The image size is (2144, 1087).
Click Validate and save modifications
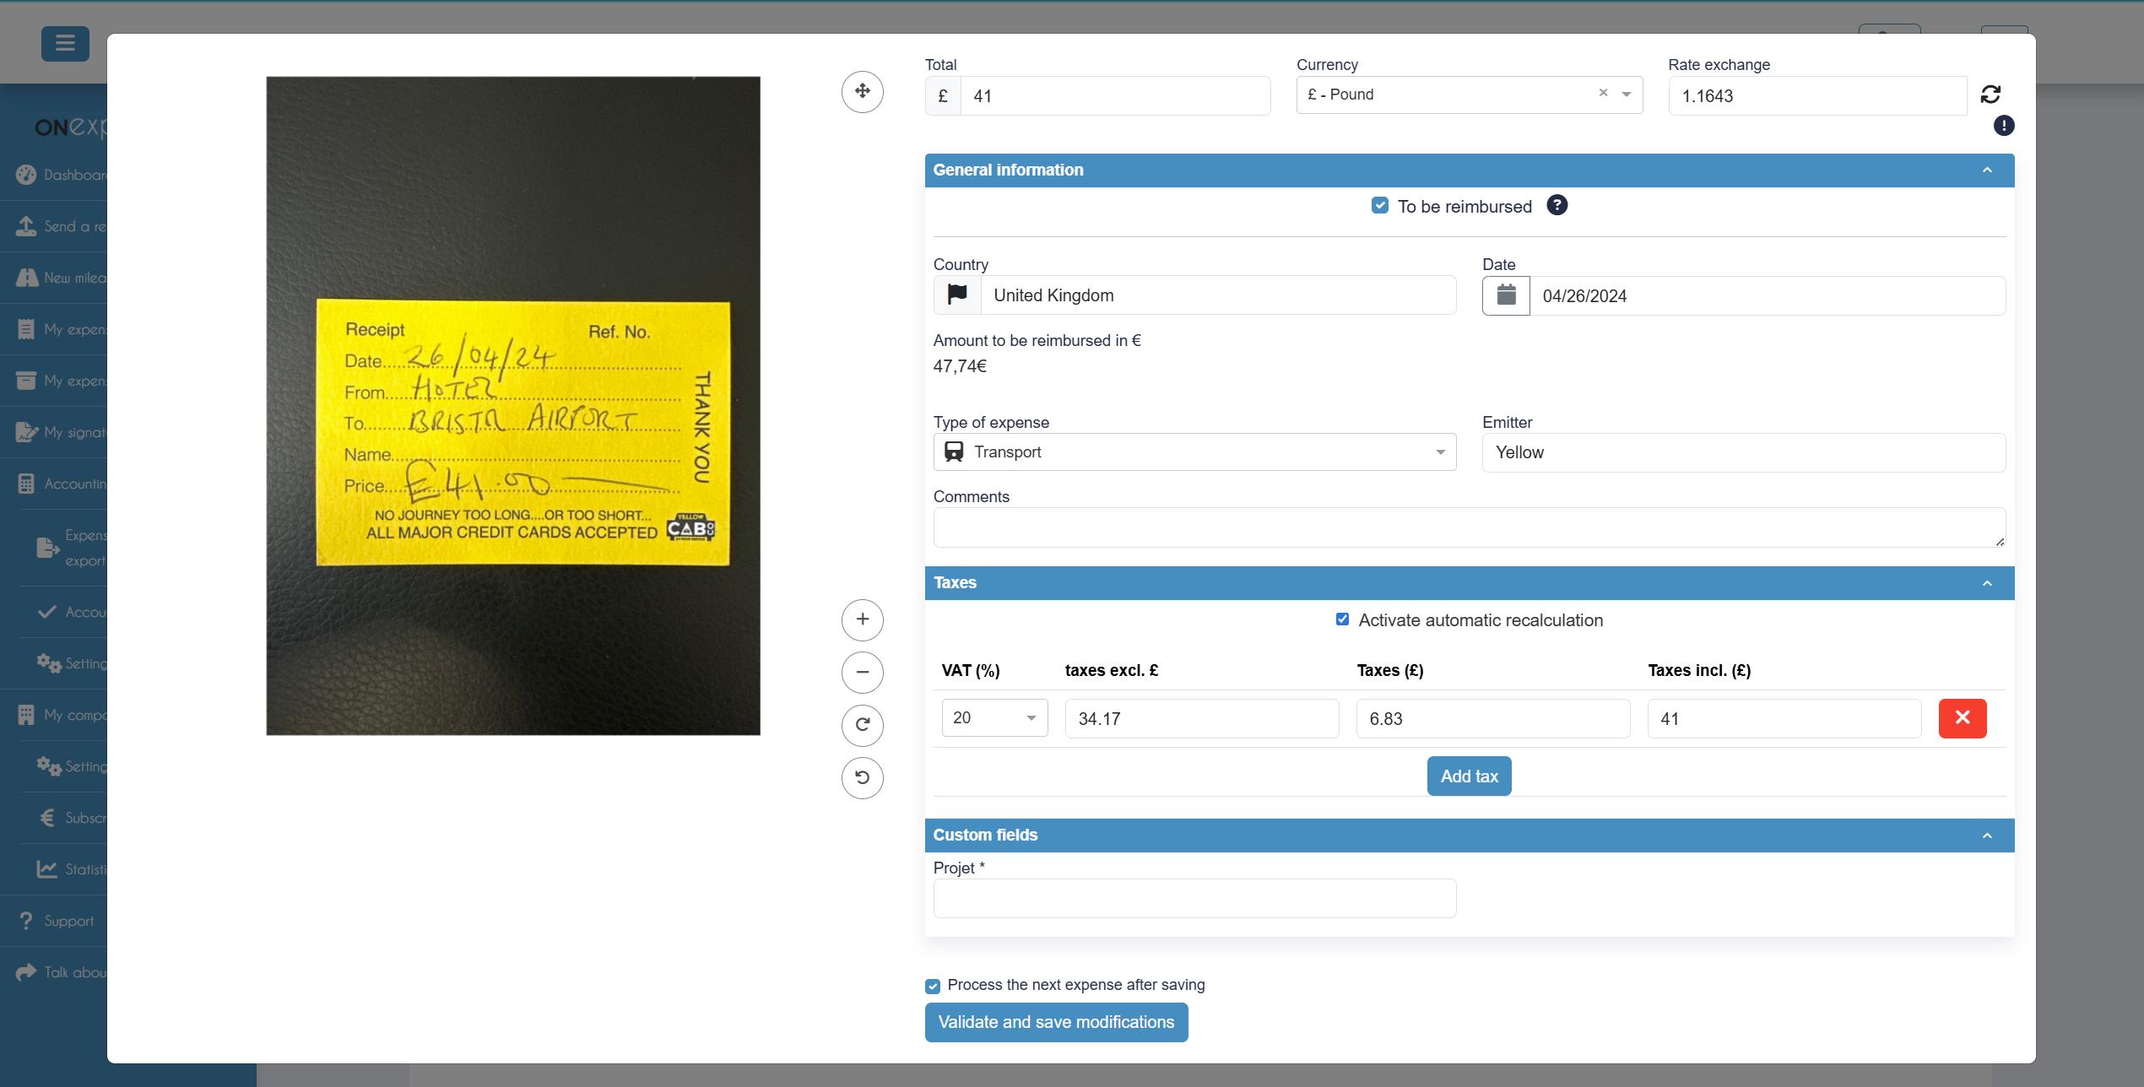(x=1056, y=1022)
